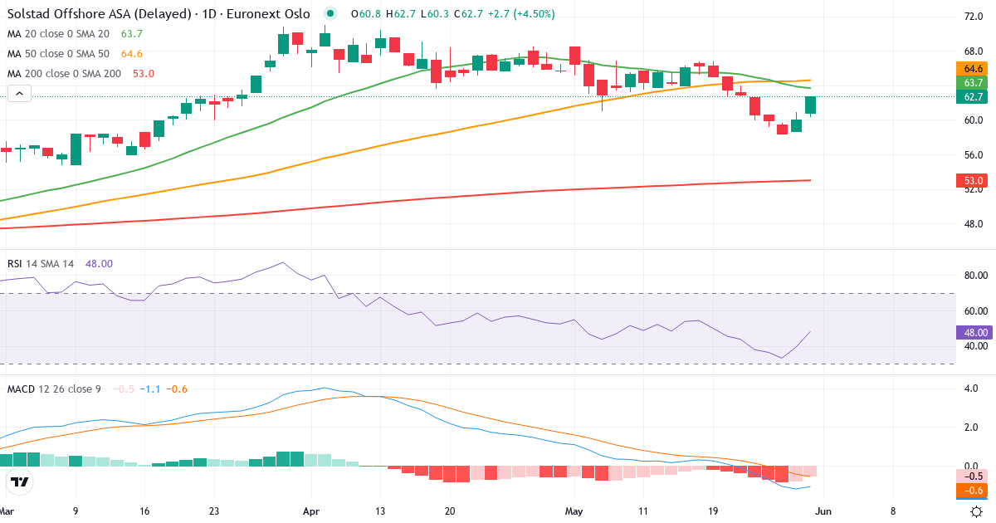Click the MACD signal value -0.6 in legend
996x523 pixels.
point(177,389)
